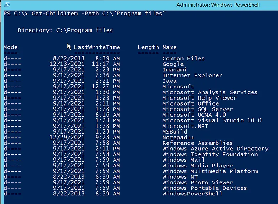Click the "Imanami" directory name
Screen dimensions: 278x204
(x=174, y=70)
